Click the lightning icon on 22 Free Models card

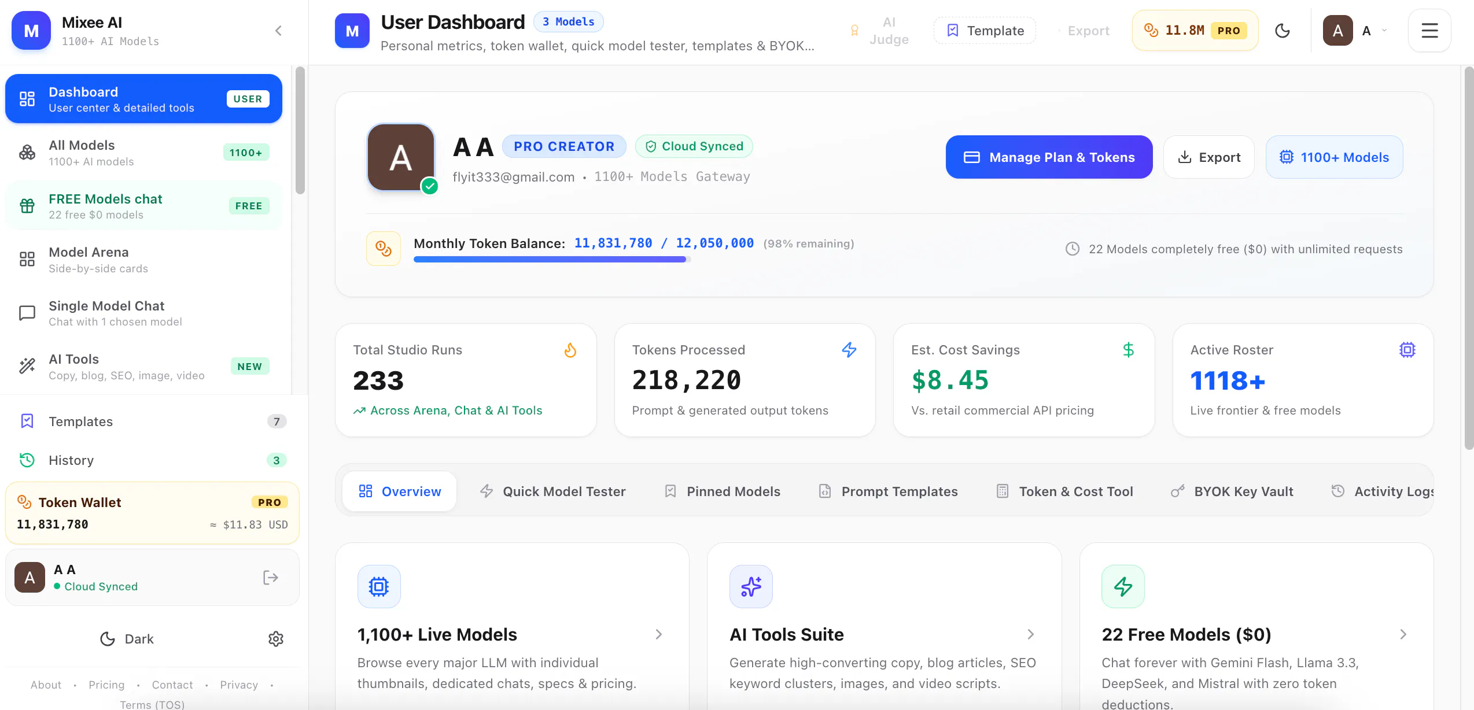click(1123, 587)
